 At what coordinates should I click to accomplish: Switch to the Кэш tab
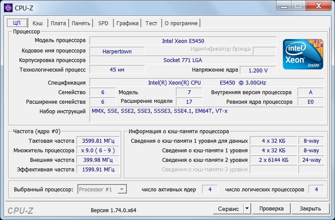[37, 23]
